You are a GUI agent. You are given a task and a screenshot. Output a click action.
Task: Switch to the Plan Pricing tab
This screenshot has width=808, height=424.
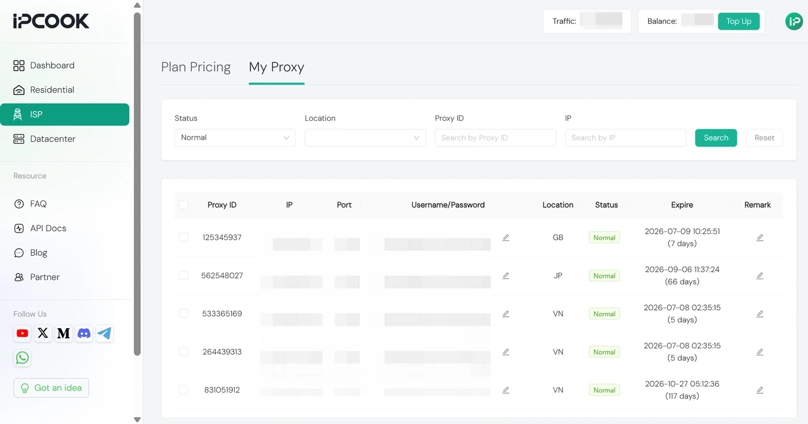click(x=196, y=67)
